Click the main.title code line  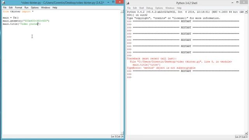pyautogui.click(x=22, y=24)
